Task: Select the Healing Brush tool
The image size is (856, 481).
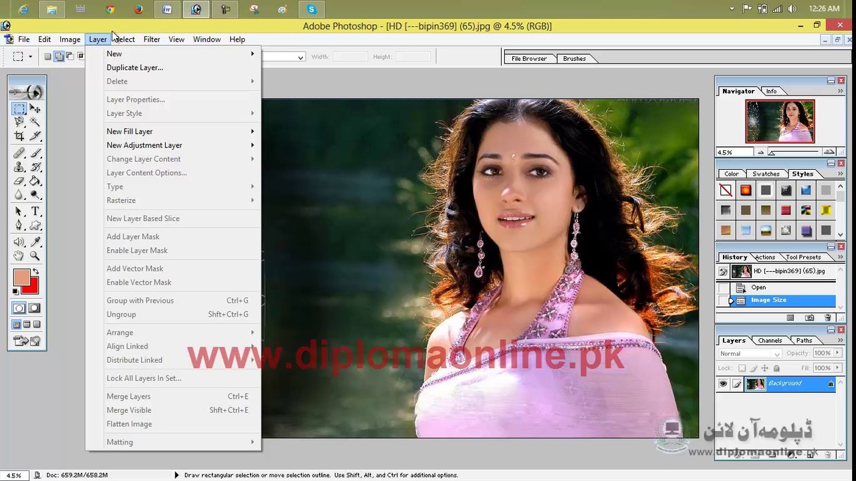Action: pyautogui.click(x=19, y=154)
